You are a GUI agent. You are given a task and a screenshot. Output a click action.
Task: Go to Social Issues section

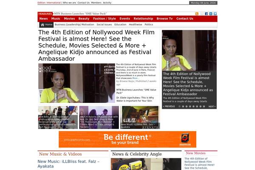pos(104,25)
